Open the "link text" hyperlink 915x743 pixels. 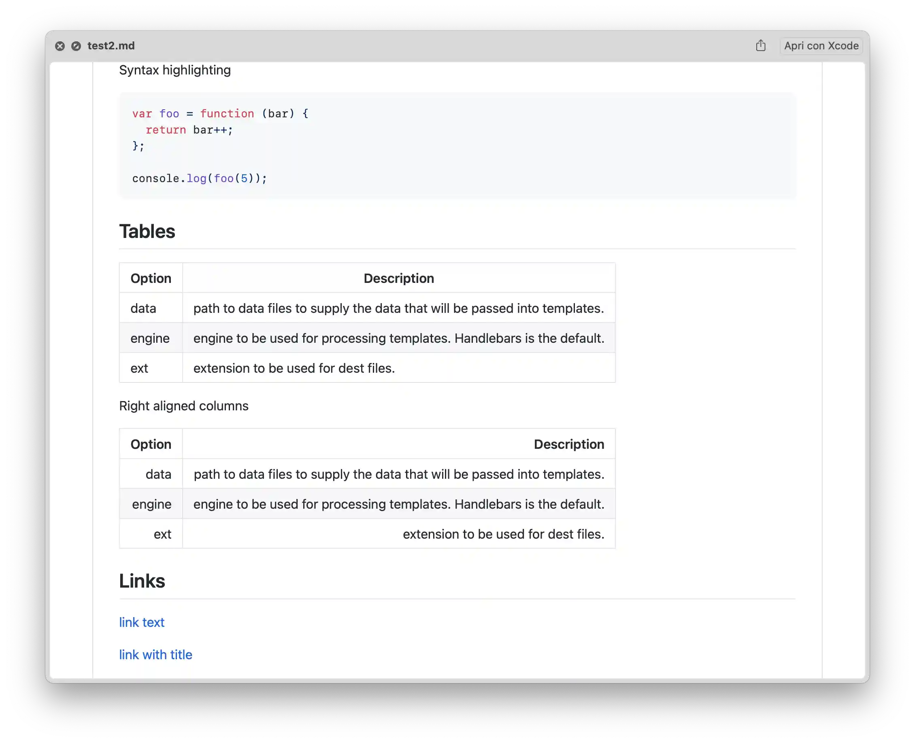click(x=141, y=622)
